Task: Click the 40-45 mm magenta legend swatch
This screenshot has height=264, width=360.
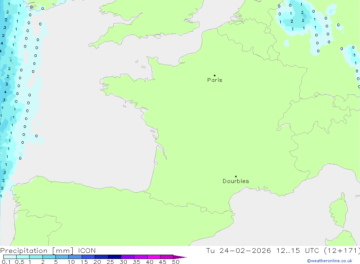Action: [x=154, y=257]
